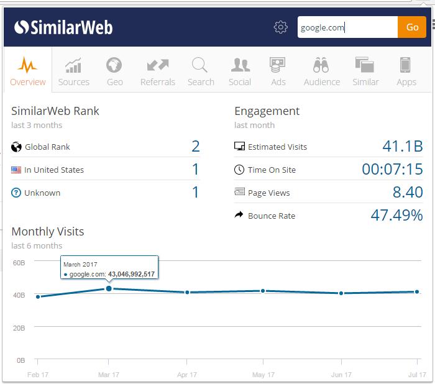Click the May 17 chart data point
The width and height of the screenshot is (435, 384).
coord(263,291)
